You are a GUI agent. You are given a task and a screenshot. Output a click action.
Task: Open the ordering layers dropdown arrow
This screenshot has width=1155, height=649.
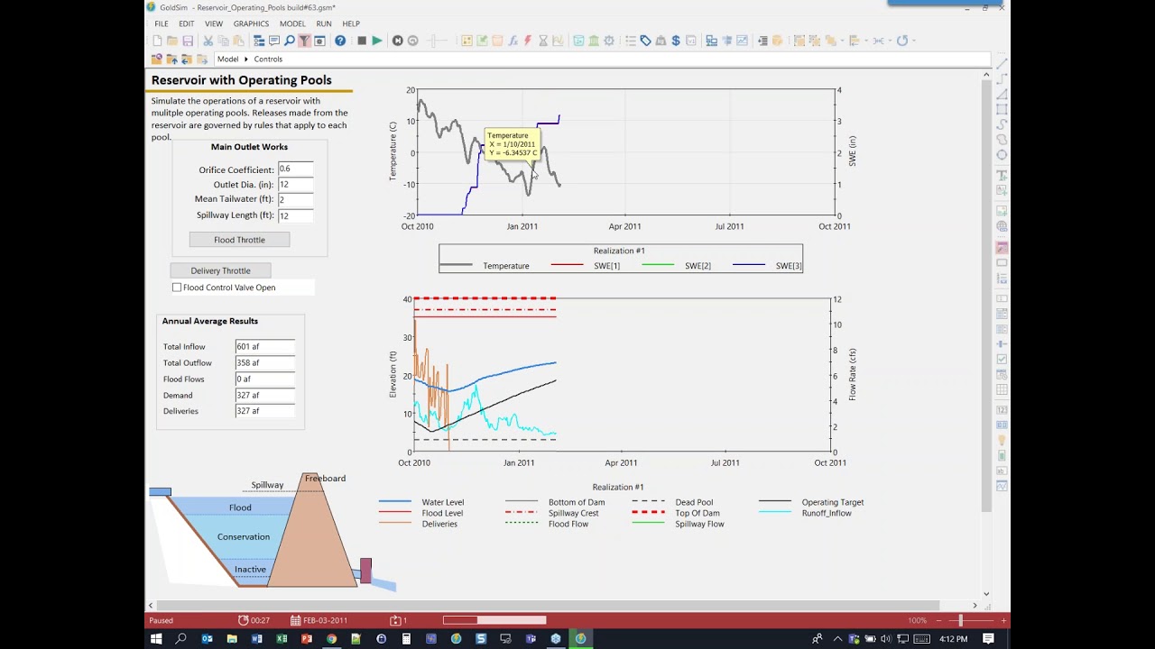click(842, 41)
